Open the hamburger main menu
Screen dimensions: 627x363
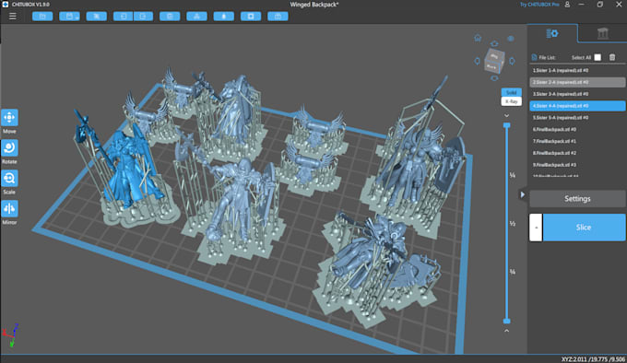12,17
